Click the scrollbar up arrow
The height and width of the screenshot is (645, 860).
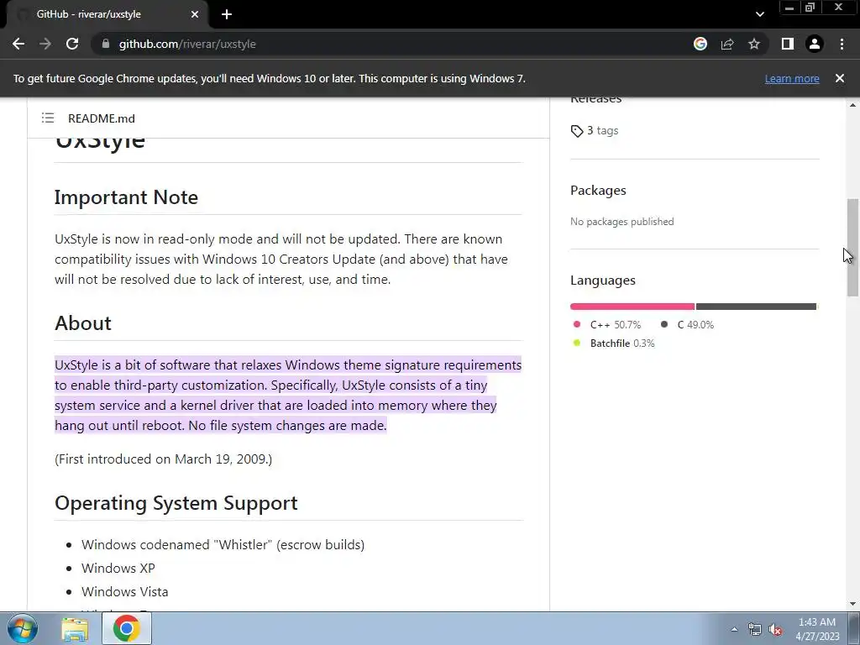852,104
